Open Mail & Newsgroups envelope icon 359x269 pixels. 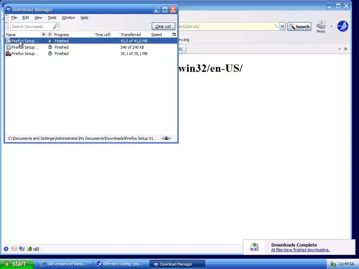point(14,249)
